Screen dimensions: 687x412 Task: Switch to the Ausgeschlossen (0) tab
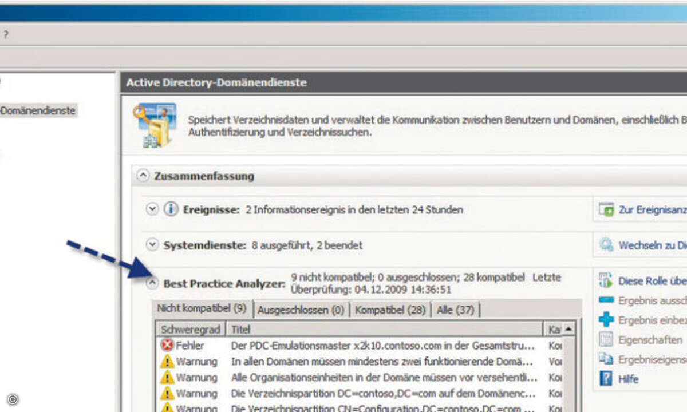[302, 309]
